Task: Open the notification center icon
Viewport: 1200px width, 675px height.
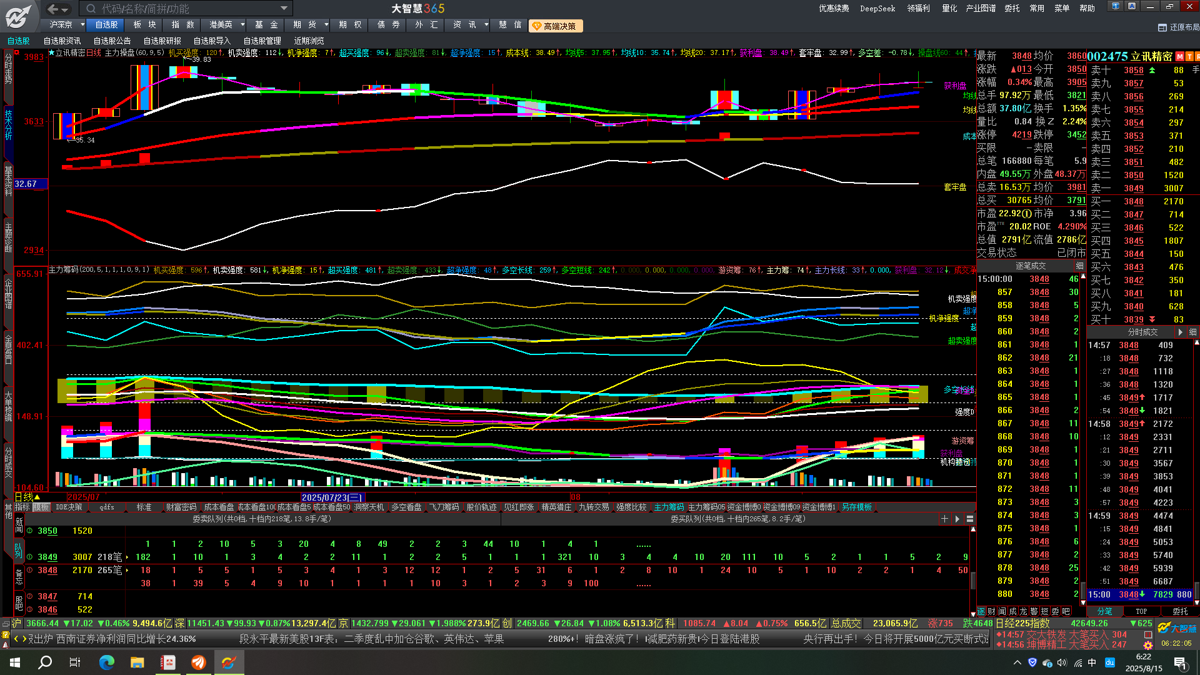Action: click(x=1180, y=662)
